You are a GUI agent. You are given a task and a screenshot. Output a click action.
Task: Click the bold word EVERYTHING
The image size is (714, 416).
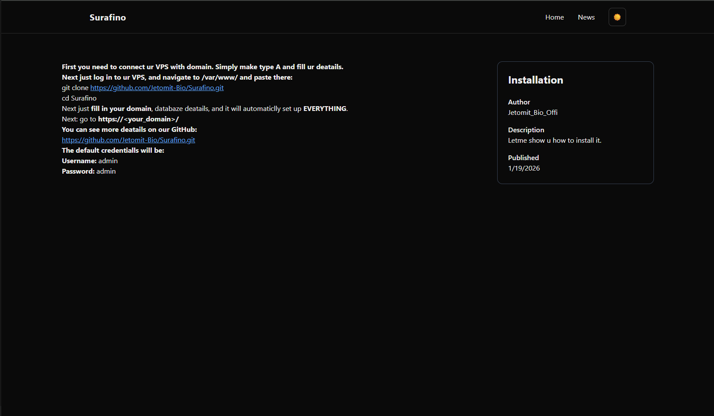(x=325, y=109)
